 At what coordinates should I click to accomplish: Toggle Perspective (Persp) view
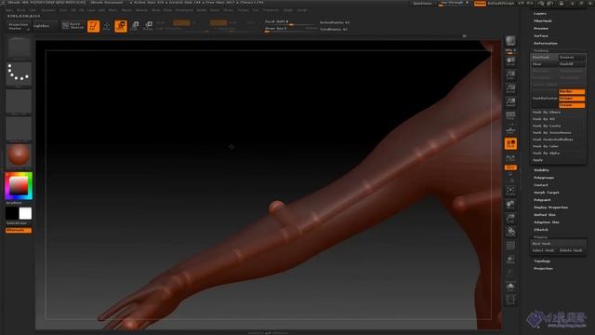pyautogui.click(x=510, y=115)
